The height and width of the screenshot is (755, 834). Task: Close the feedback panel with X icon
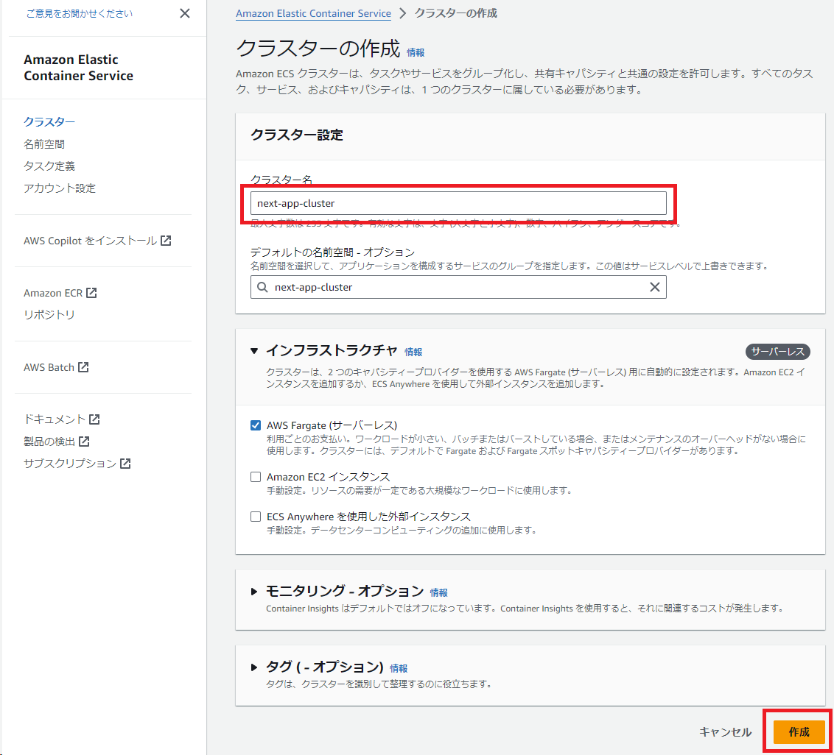185,13
